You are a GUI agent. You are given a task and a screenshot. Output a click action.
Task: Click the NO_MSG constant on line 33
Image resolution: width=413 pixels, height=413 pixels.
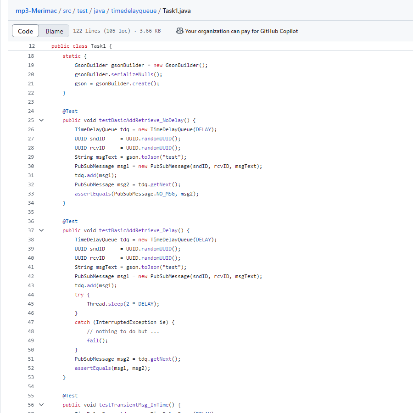(x=165, y=194)
